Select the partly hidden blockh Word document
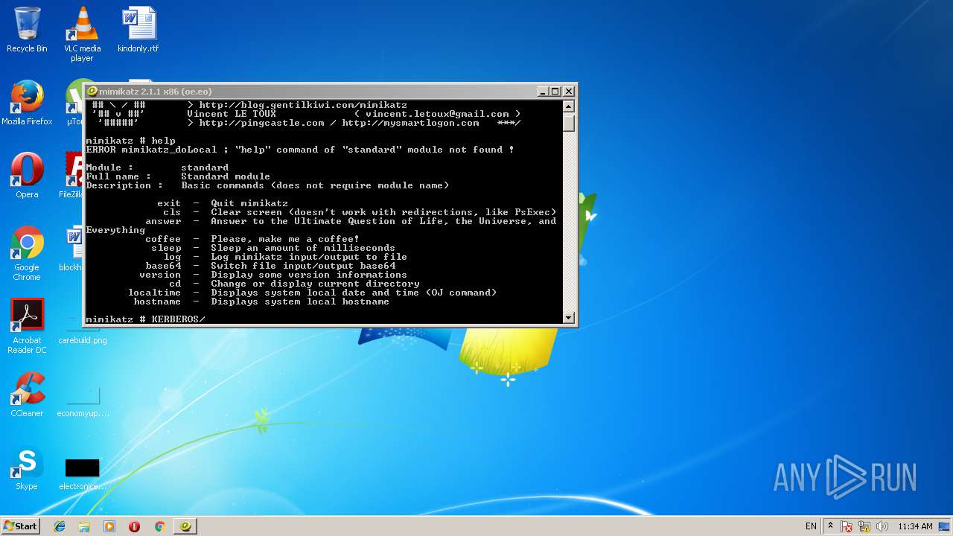 [x=73, y=249]
